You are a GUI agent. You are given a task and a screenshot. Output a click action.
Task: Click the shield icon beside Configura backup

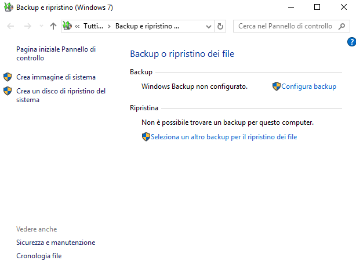[x=277, y=86]
